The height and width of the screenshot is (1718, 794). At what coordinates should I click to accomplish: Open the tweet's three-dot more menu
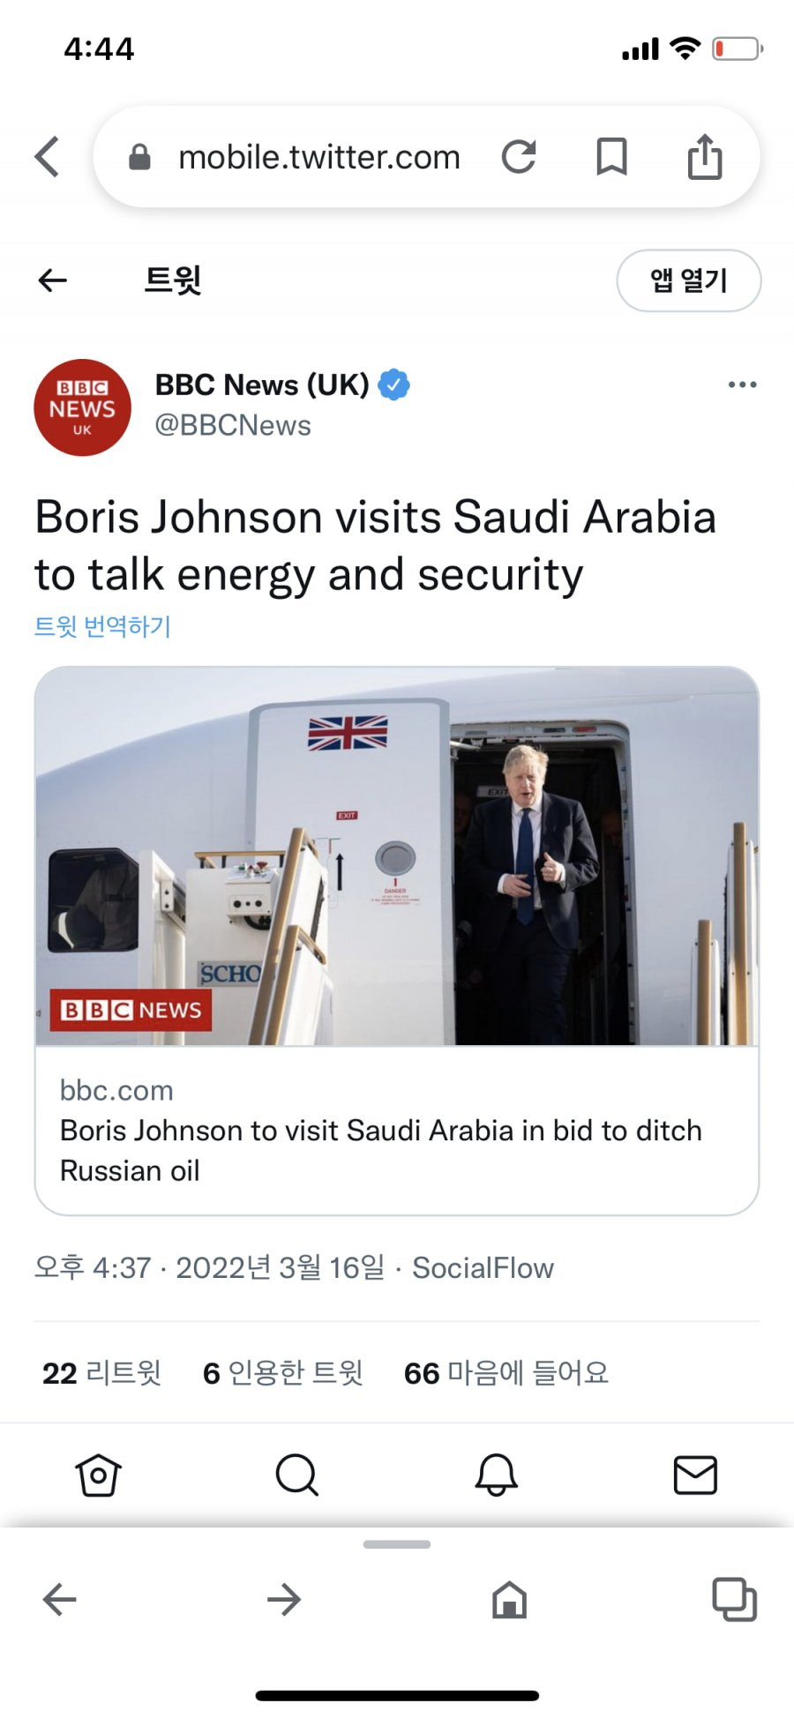click(x=742, y=385)
